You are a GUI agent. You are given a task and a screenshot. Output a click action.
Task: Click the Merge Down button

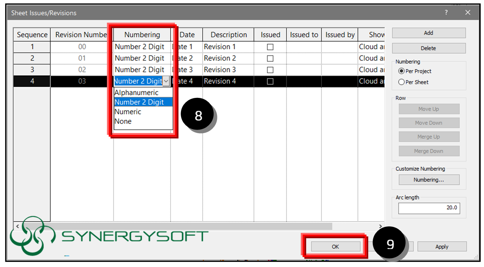click(429, 151)
